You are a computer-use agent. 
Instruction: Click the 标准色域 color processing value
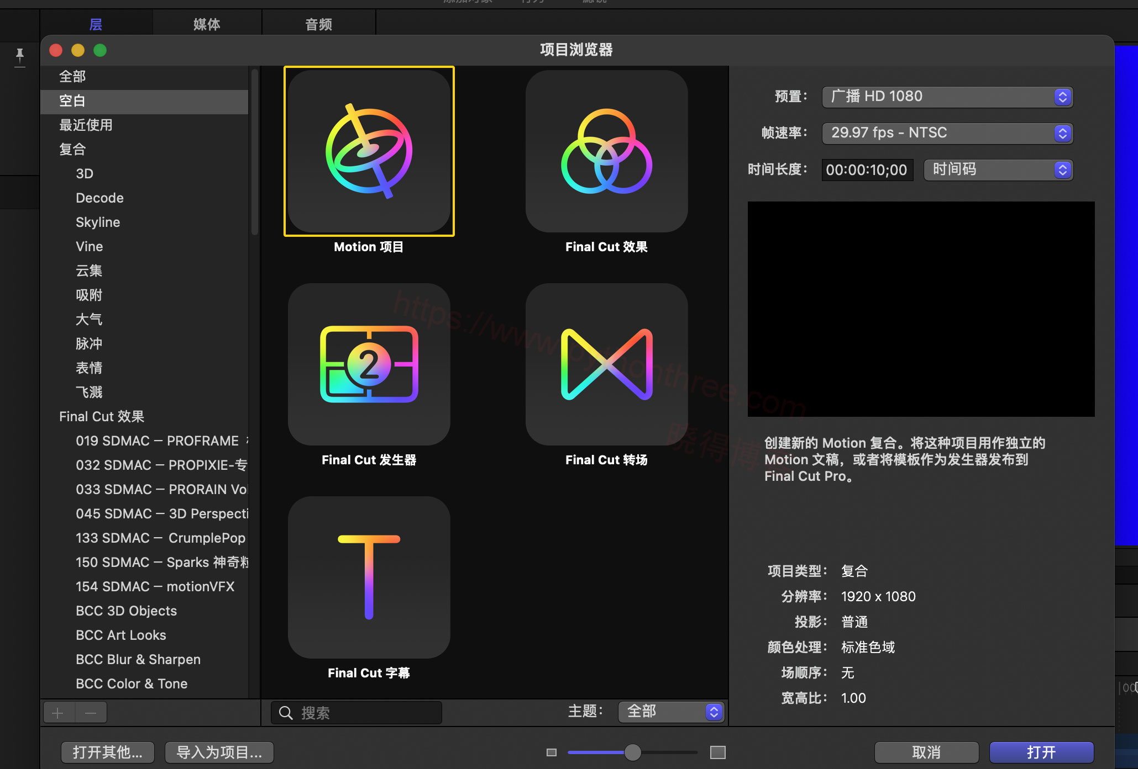[x=868, y=648]
